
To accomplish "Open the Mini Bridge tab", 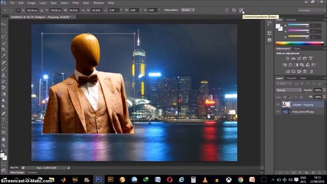I will coord(17,173).
